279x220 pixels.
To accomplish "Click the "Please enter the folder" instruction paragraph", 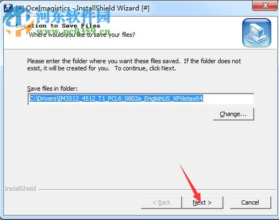I will 134,64.
